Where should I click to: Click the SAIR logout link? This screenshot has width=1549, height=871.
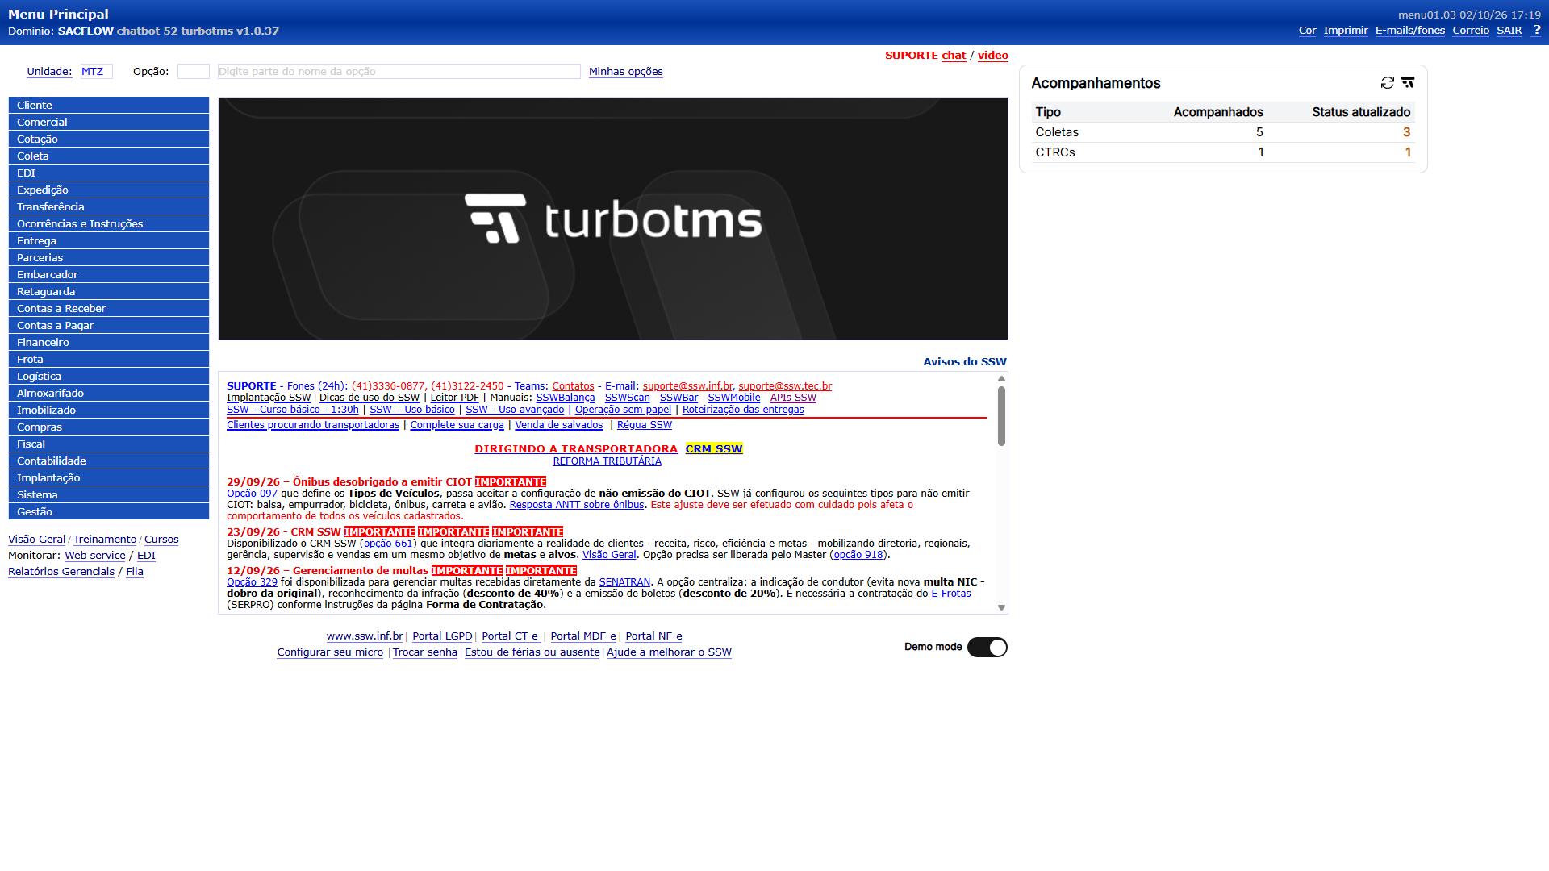coord(1509,30)
